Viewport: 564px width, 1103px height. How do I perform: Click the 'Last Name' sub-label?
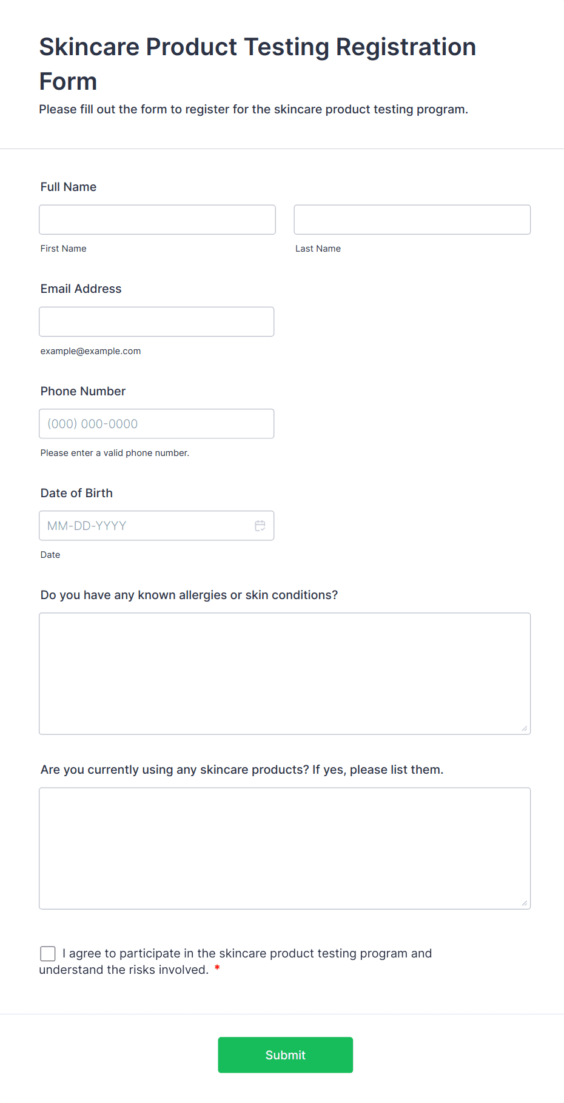[318, 249]
